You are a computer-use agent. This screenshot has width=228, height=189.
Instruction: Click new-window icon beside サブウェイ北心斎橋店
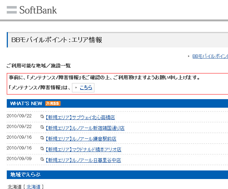coord(42,117)
